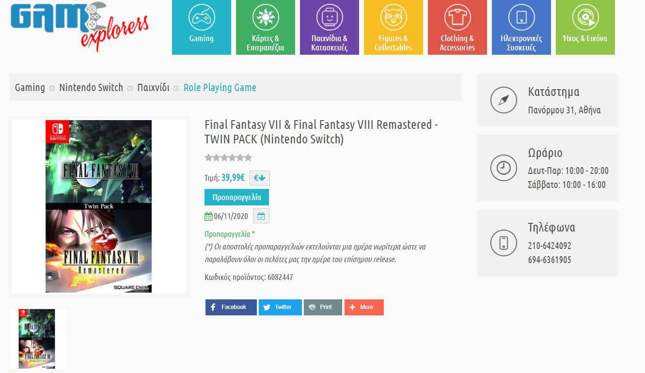Share the product on Facebook
Viewport: 645px width, 373px height.
click(231, 307)
